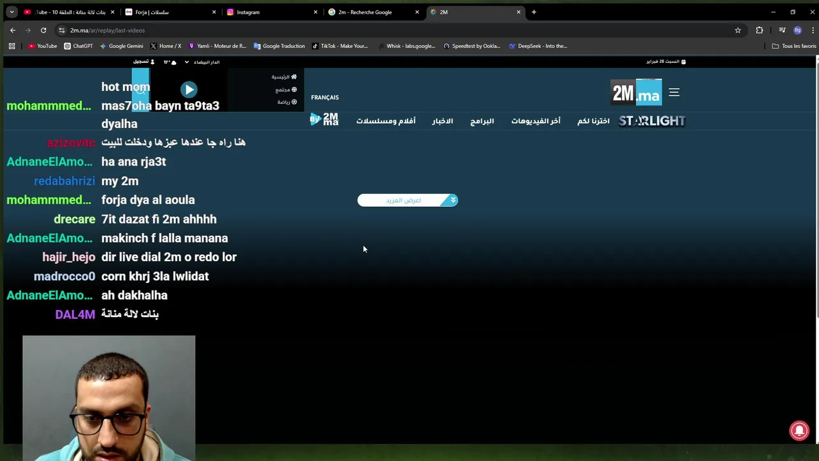Image resolution: width=819 pixels, height=461 pixels.
Task: Click chat username DAL4M
Action: [75, 314]
